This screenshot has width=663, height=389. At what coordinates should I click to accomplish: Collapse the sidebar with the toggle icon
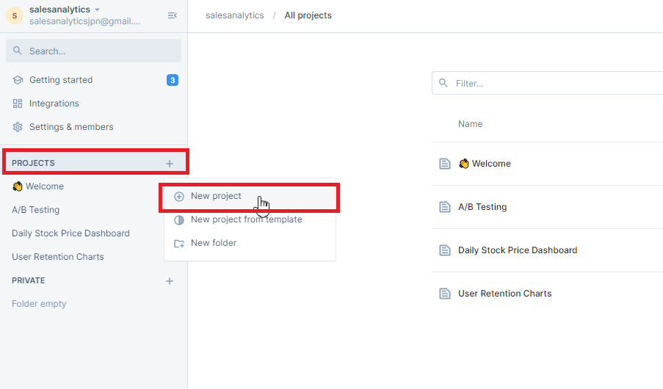pyautogui.click(x=172, y=15)
